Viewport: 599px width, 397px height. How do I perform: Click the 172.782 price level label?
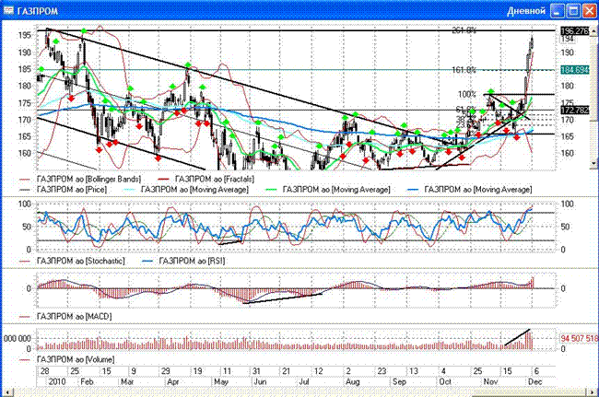(575, 111)
